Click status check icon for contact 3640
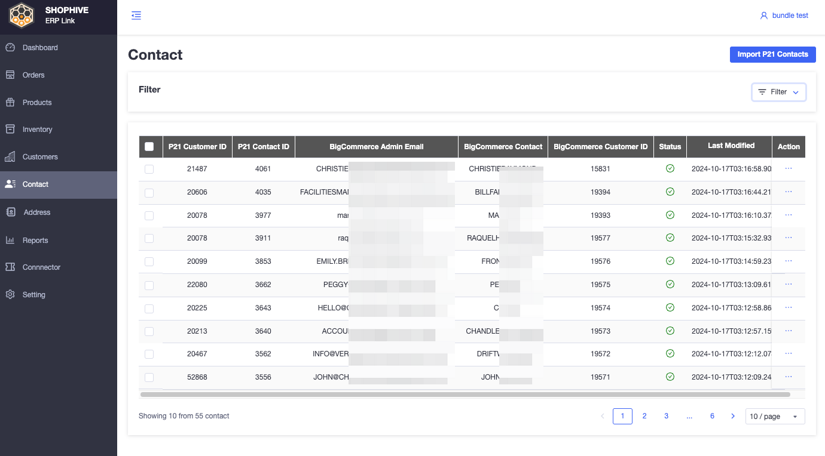The image size is (825, 456). pos(670,331)
